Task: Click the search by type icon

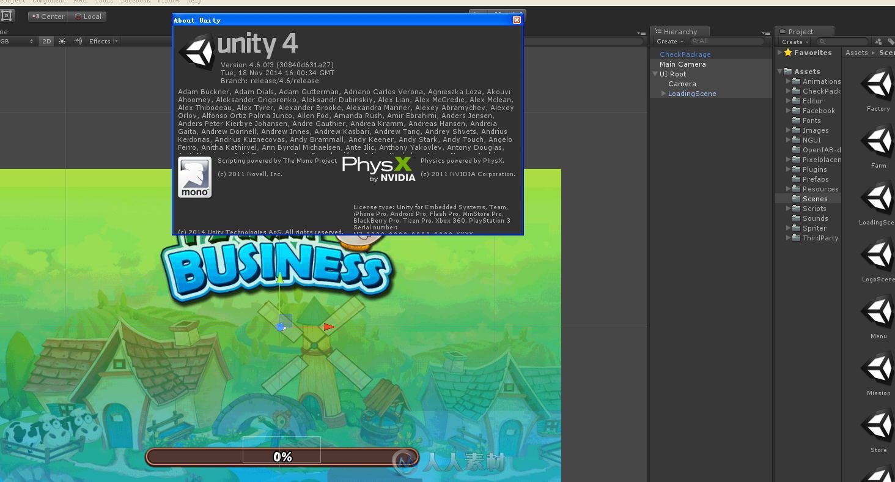Action: [x=878, y=42]
